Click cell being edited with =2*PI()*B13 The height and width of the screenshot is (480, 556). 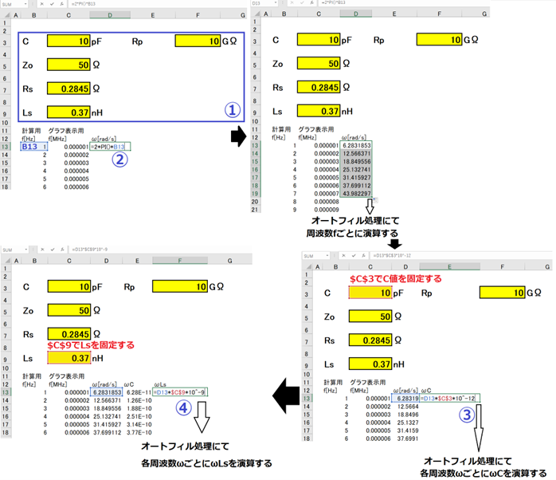pos(110,147)
